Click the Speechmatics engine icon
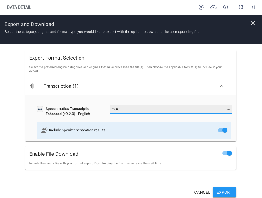The height and width of the screenshot is (198, 262). tap(40, 109)
